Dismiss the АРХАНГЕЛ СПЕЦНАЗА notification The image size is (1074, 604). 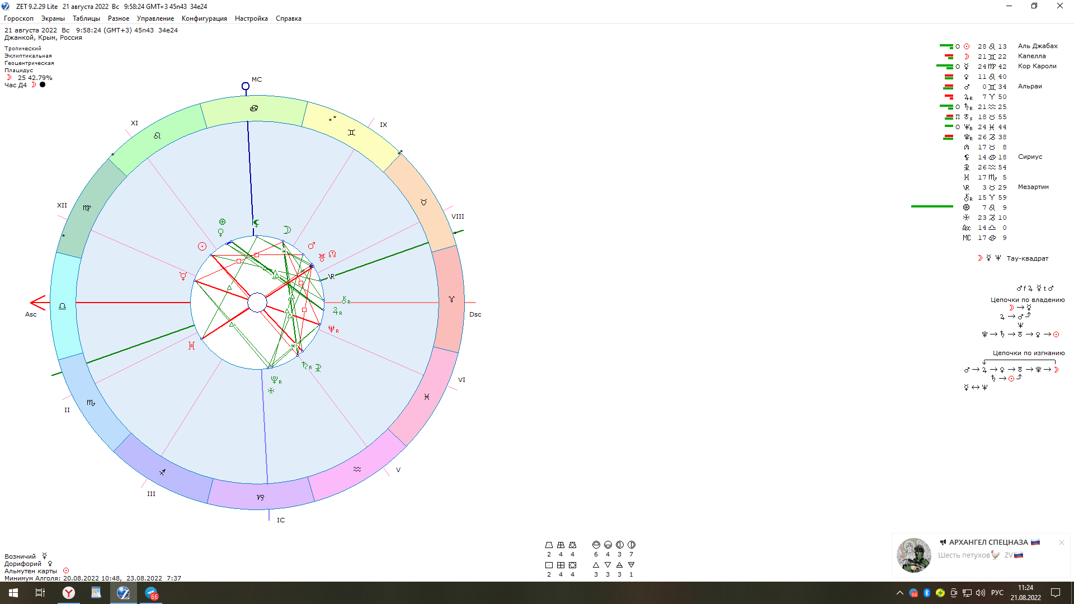[1061, 542]
